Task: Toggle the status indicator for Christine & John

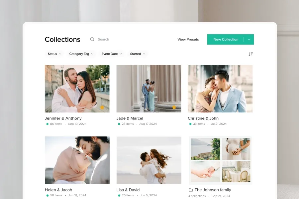Action: [x=190, y=124]
